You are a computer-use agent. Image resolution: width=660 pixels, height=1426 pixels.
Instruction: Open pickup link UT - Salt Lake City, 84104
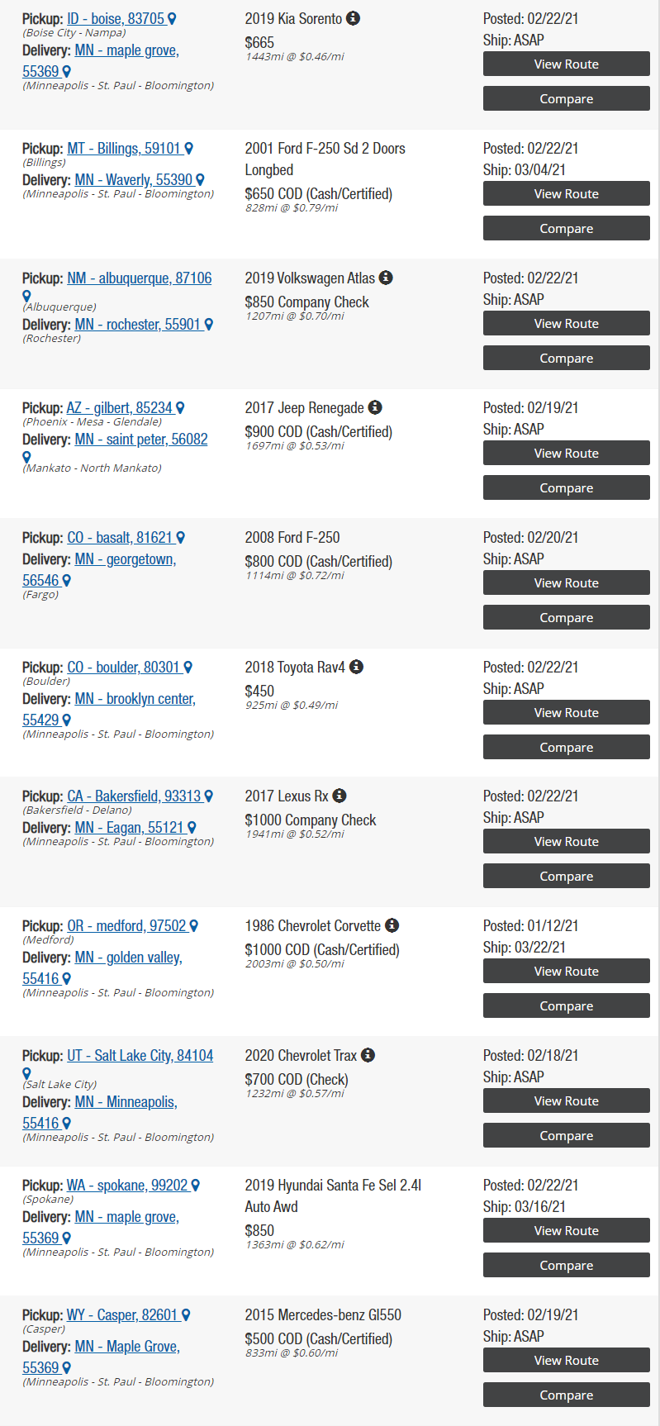(x=140, y=1056)
